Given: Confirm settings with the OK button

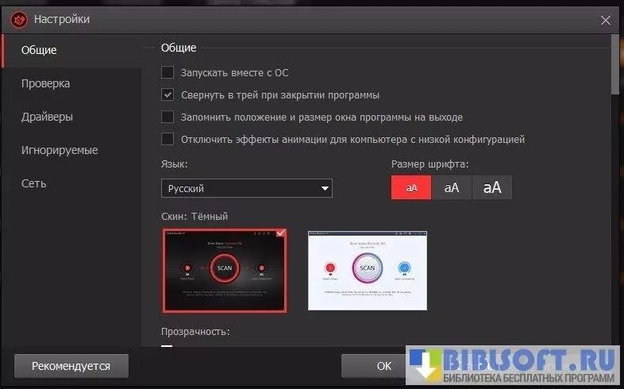Looking at the screenshot, I should pyautogui.click(x=384, y=366).
